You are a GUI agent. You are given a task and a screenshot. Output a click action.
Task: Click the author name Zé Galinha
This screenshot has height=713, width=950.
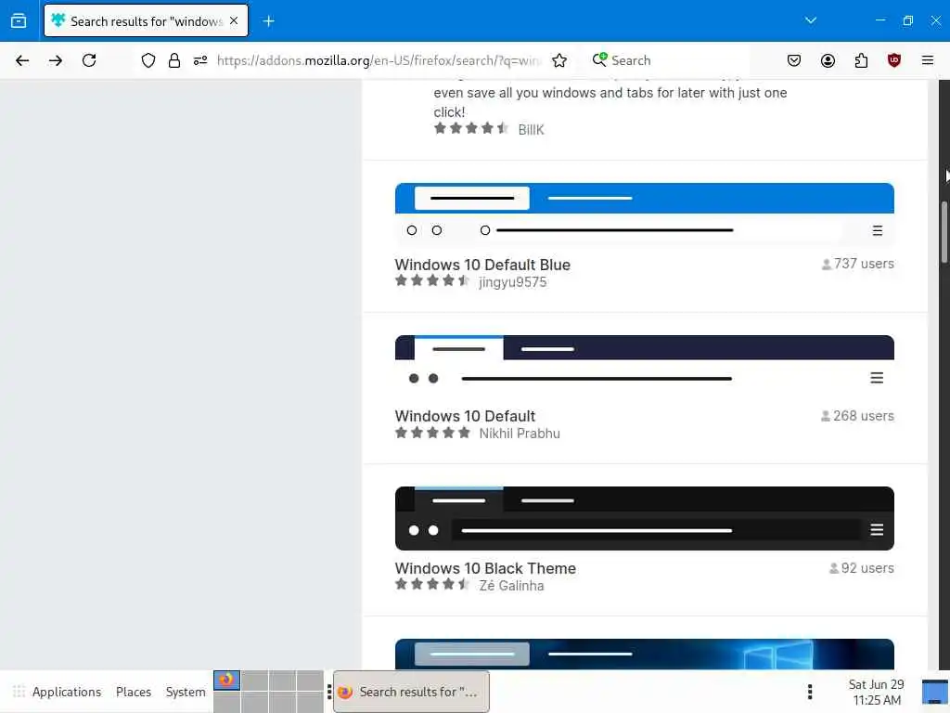click(511, 587)
